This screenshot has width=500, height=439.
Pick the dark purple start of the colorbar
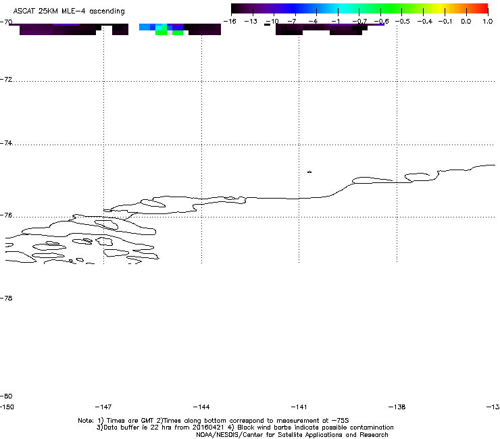(243, 8)
